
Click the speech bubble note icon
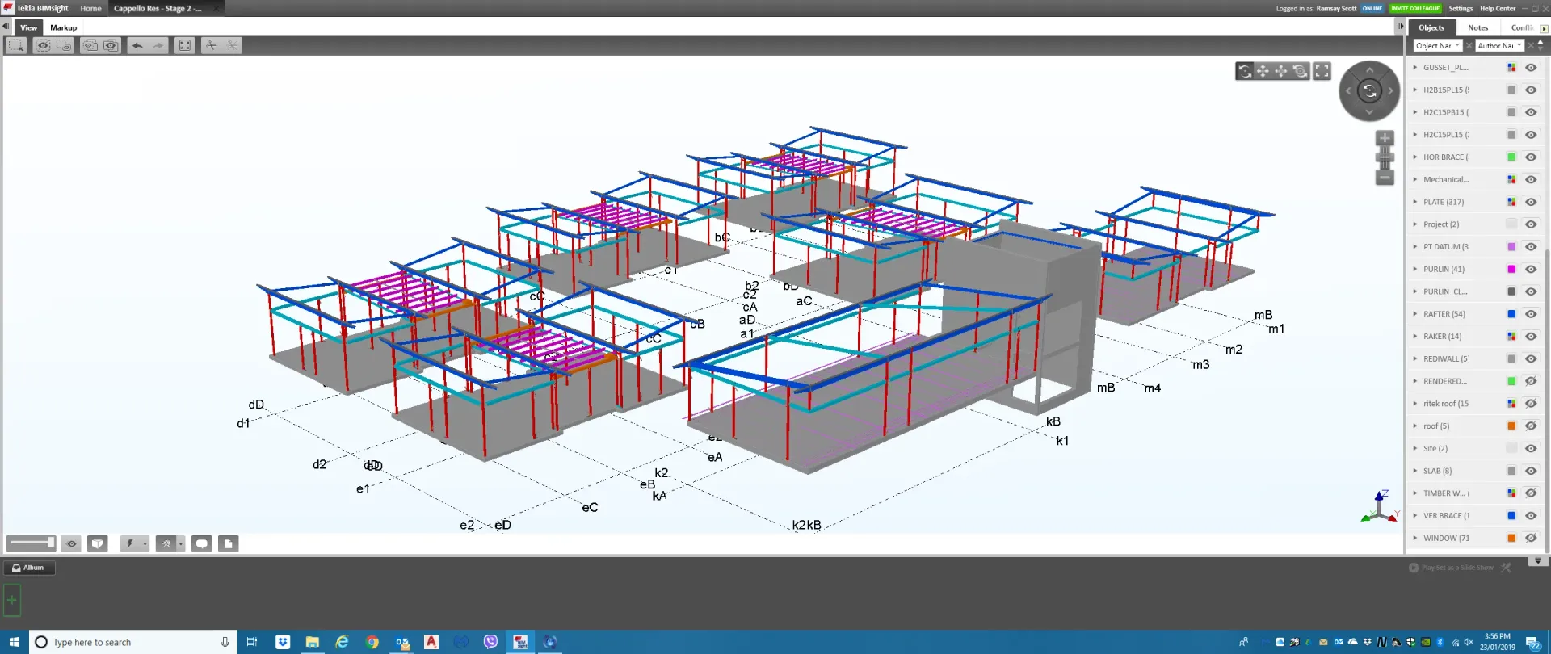(202, 544)
